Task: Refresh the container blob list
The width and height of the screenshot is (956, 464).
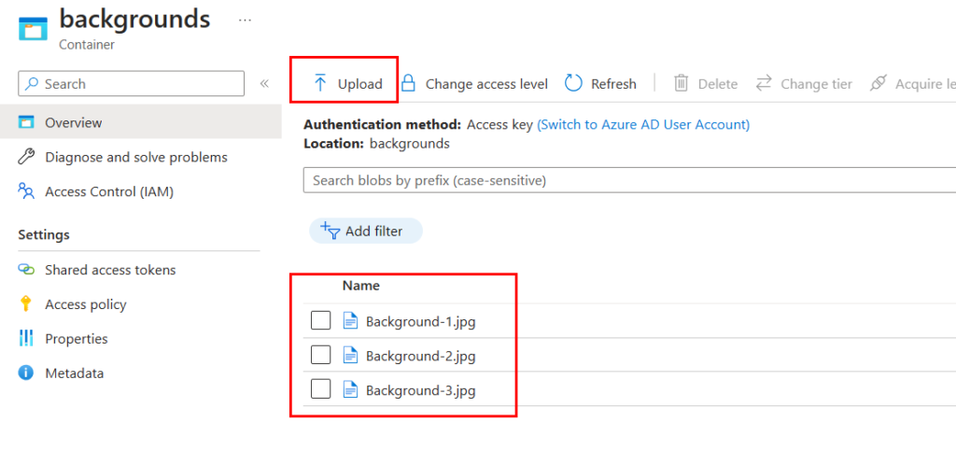Action: 600,84
